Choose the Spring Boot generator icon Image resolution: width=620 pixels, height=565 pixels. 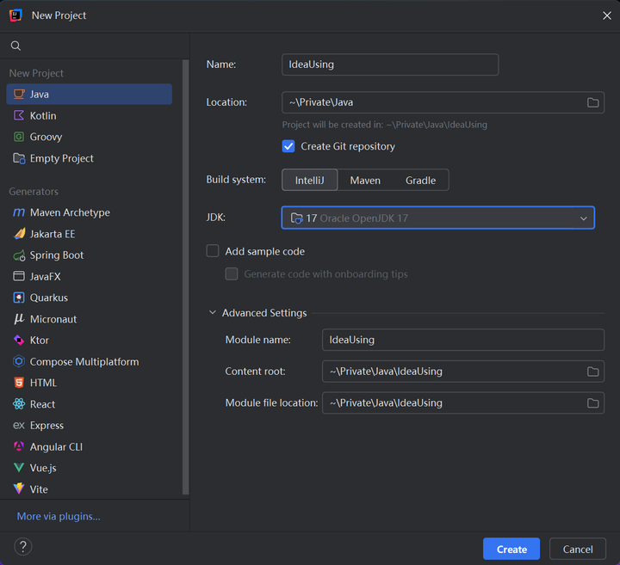19,255
